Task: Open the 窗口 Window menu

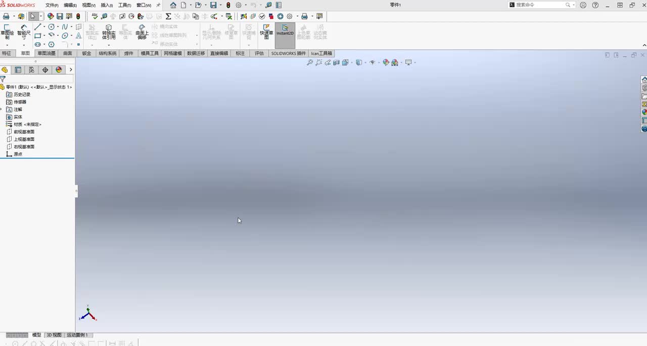Action: tap(144, 5)
